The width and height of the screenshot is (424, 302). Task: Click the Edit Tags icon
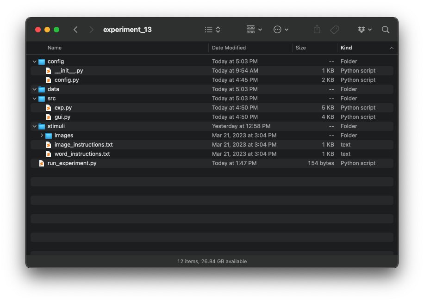pyautogui.click(x=335, y=30)
